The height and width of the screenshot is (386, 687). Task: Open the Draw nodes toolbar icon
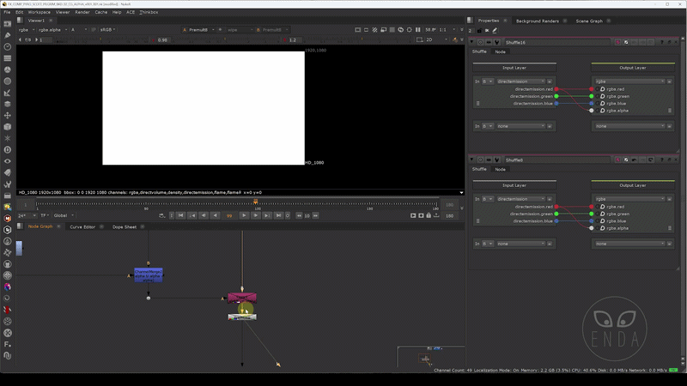pos(8,35)
